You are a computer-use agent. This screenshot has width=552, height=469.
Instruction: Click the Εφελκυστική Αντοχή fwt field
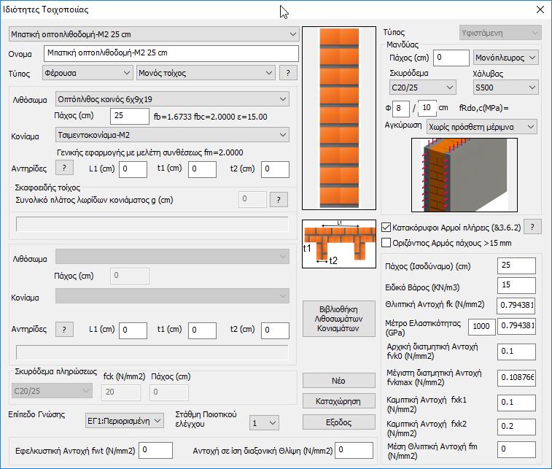[x=155, y=450]
